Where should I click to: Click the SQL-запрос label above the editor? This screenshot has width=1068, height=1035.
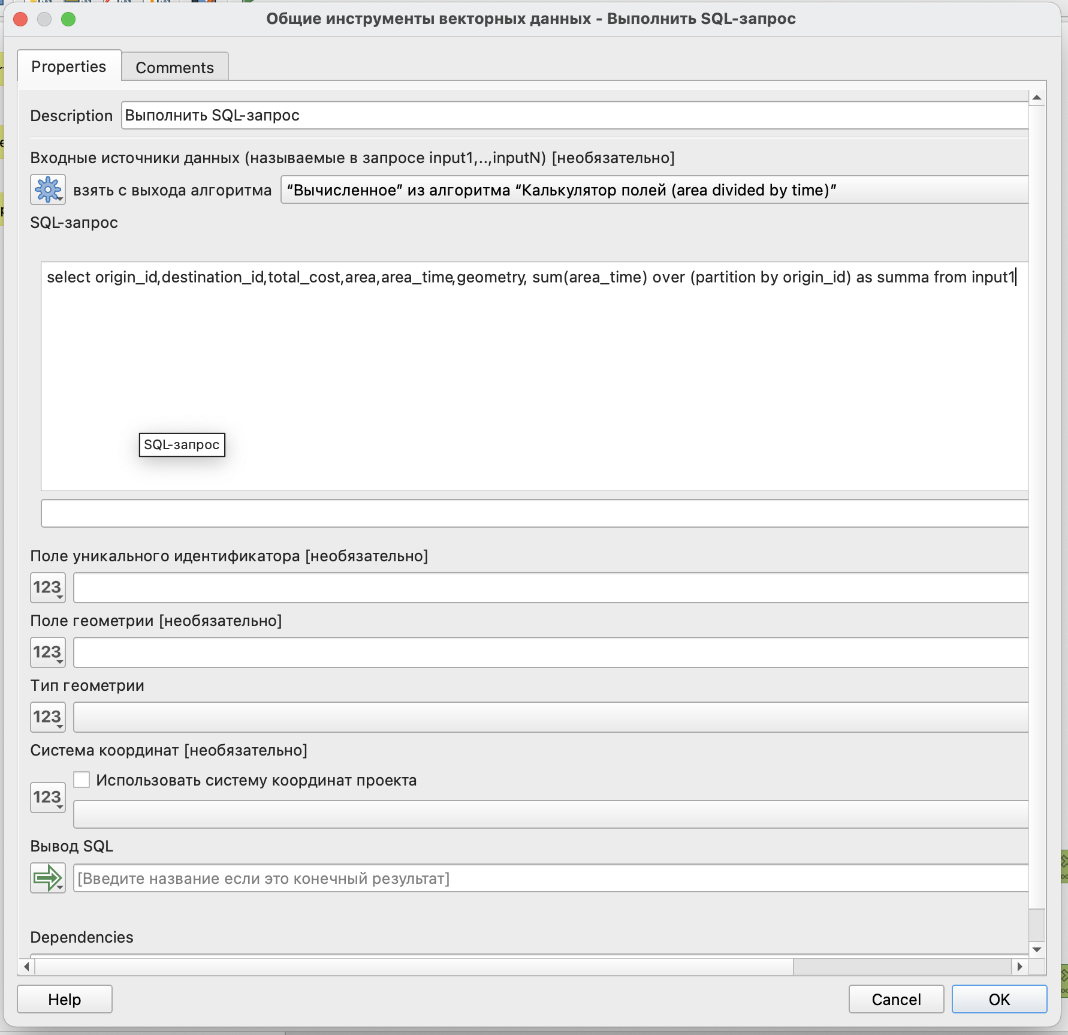[x=74, y=222]
